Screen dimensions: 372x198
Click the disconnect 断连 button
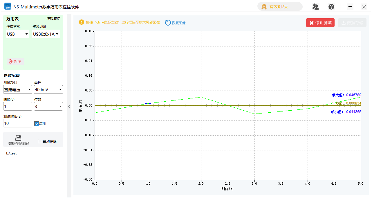15,62
